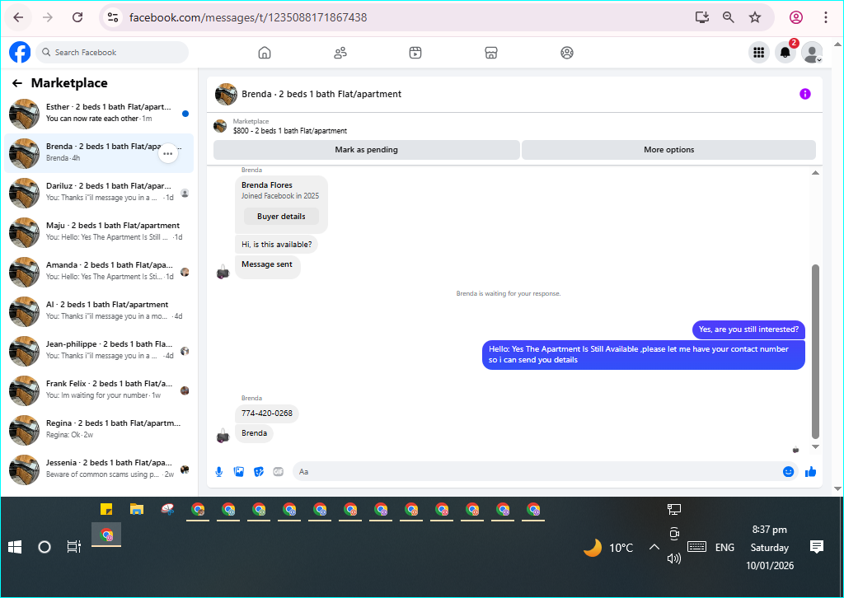Open the apps menu grid icon

[759, 52]
